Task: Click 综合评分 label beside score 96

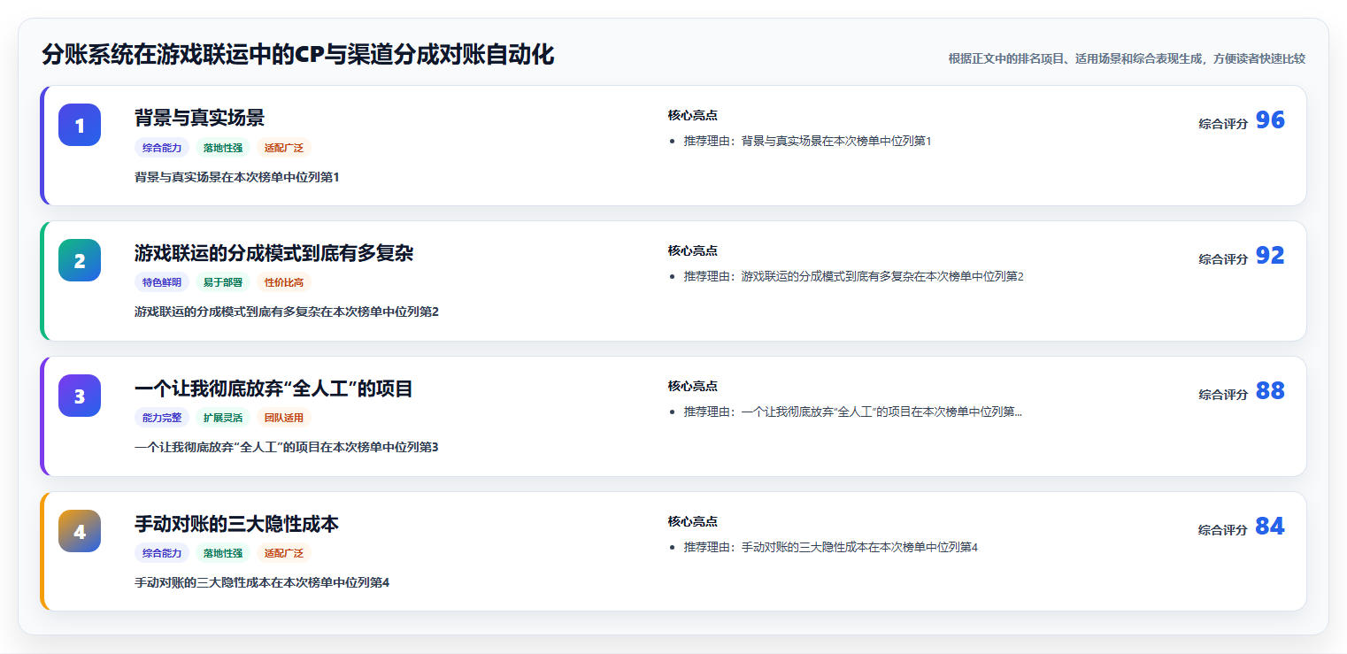Action: point(1223,124)
